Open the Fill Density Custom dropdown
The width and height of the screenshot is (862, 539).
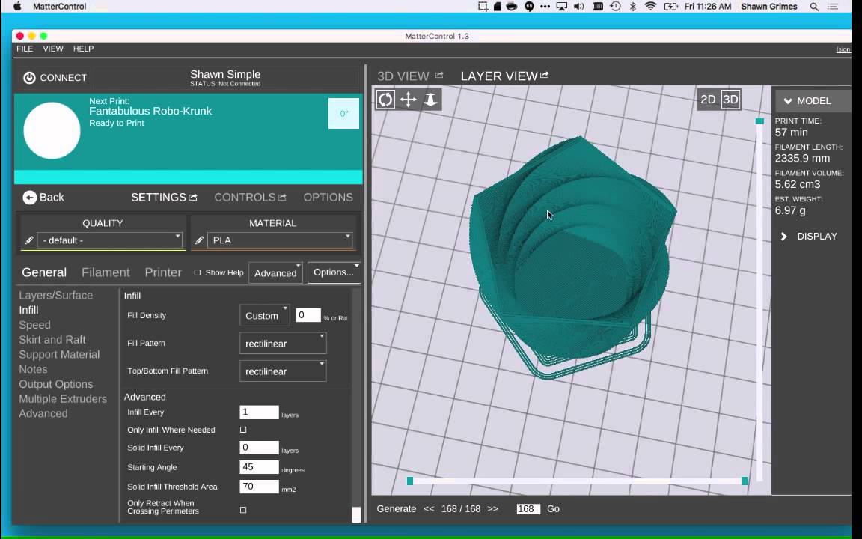click(264, 316)
